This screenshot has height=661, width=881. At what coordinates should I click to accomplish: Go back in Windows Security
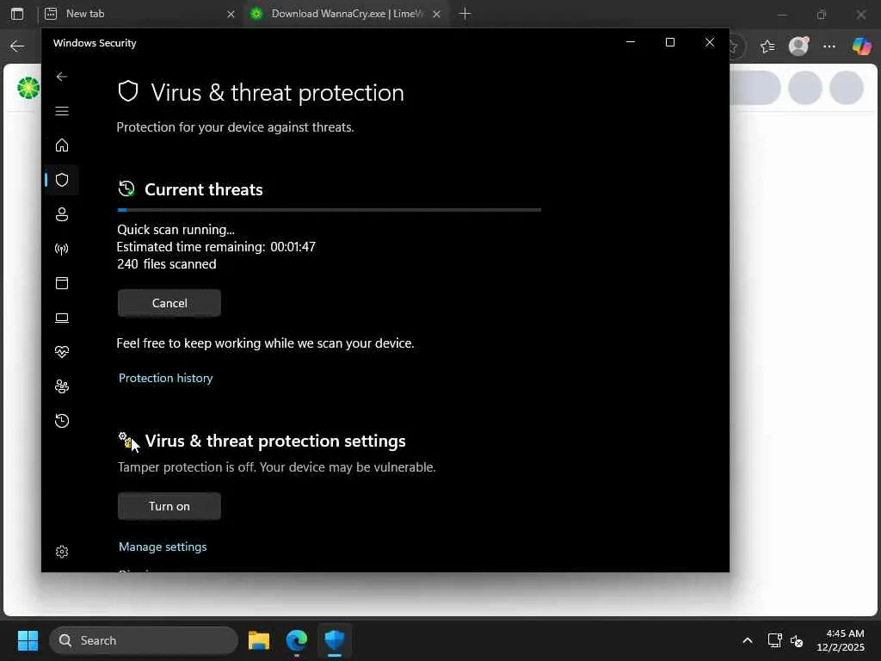pyautogui.click(x=62, y=77)
